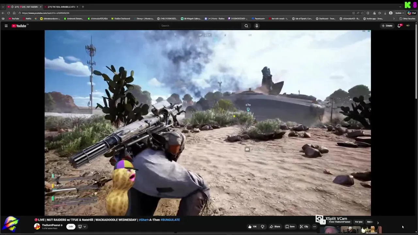Start voice search with the microphone icon
The image size is (418, 235).
[x=257, y=26]
